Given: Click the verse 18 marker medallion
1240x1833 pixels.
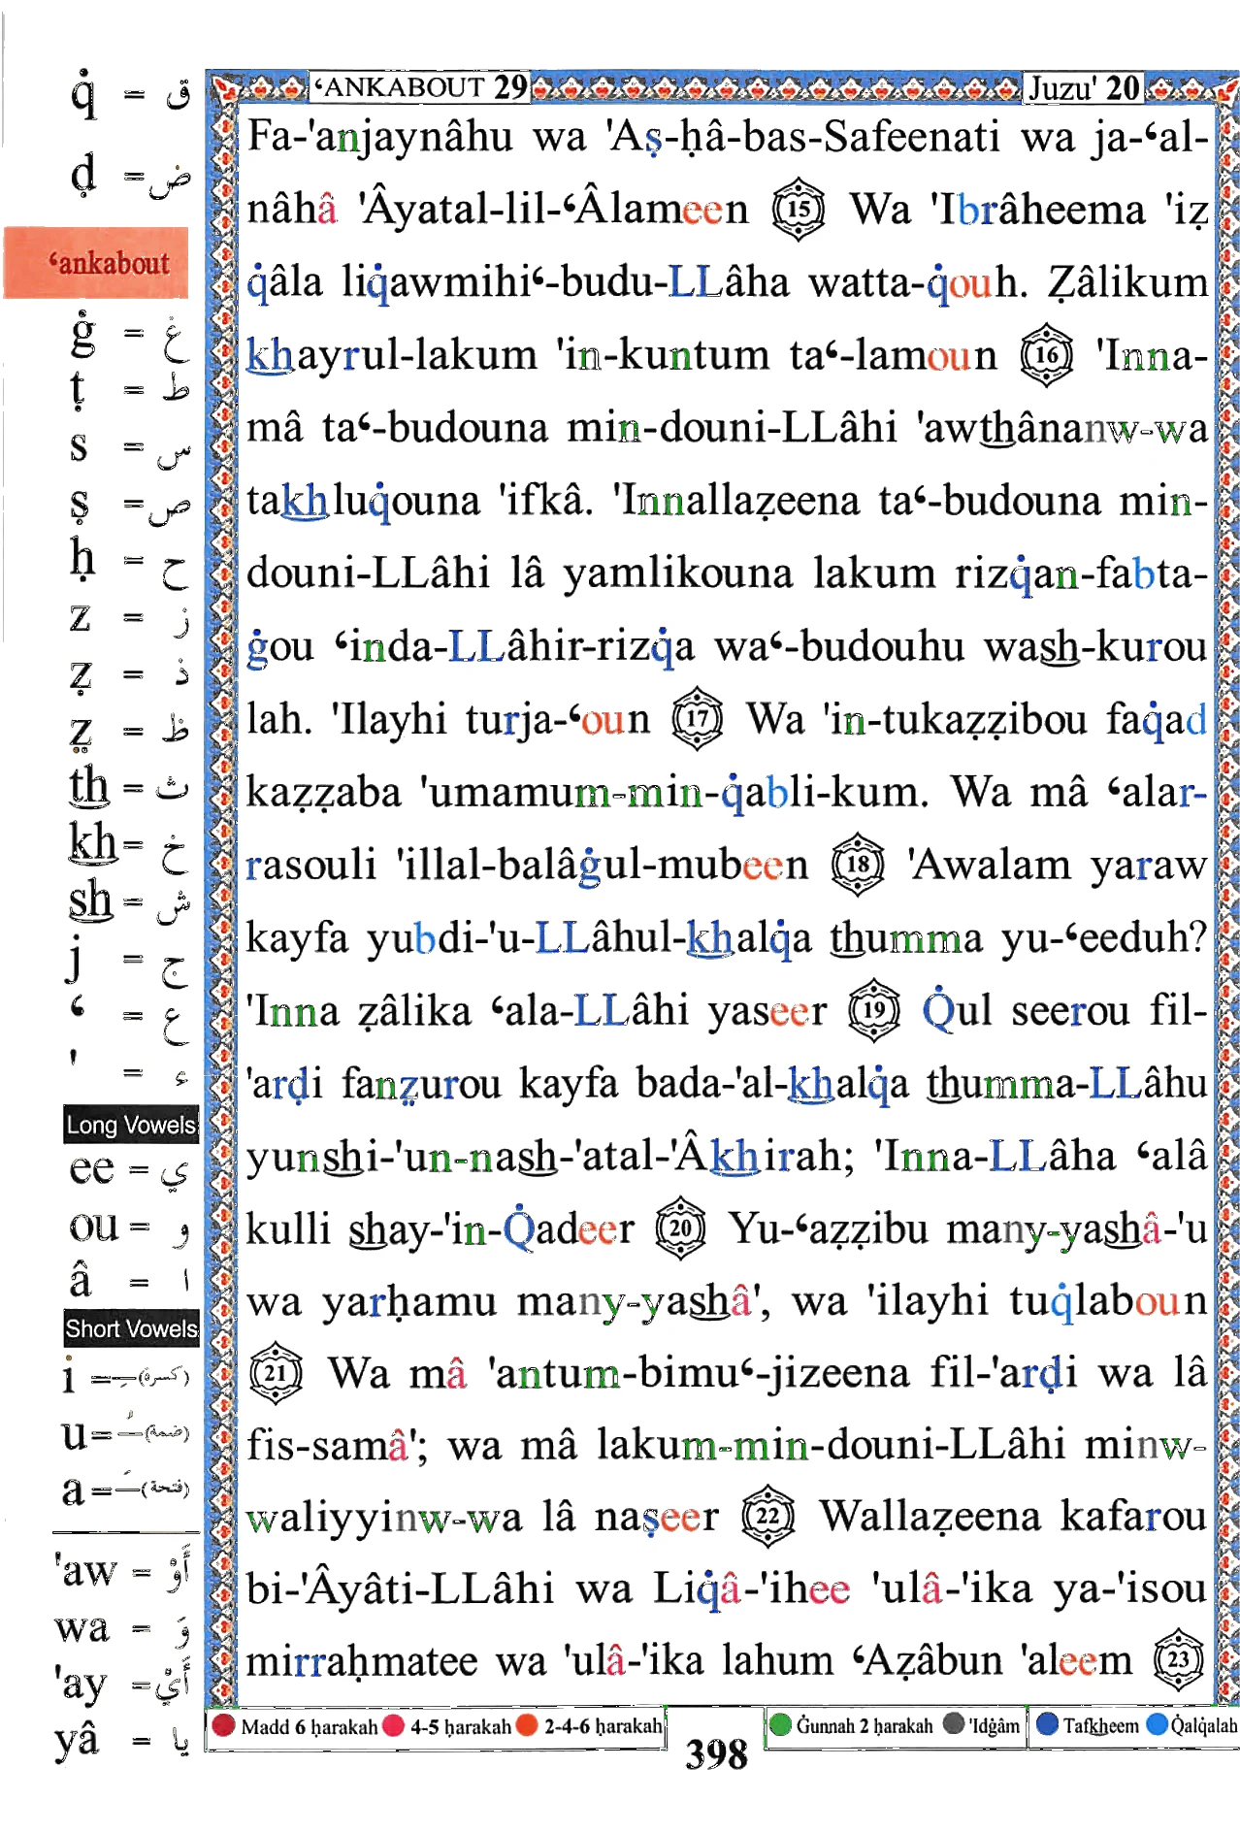Looking at the screenshot, I should (859, 865).
